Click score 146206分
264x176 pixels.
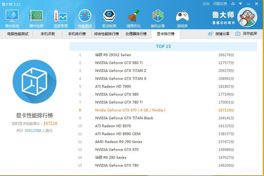(x=226, y=165)
